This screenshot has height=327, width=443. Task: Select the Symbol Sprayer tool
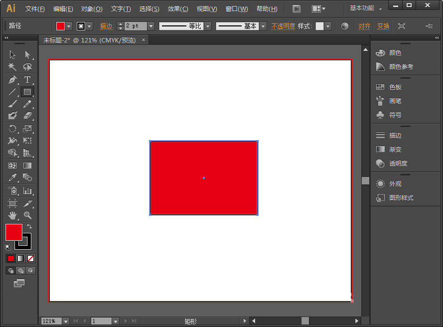point(12,190)
